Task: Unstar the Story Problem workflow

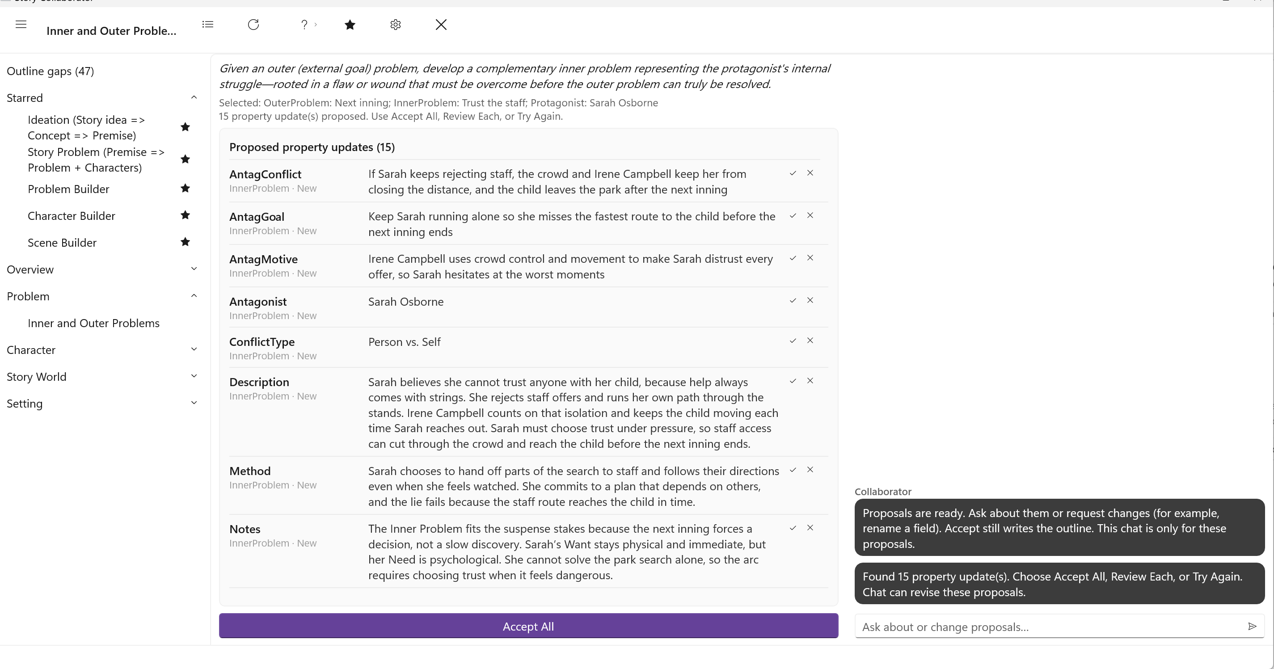Action: [x=185, y=159]
